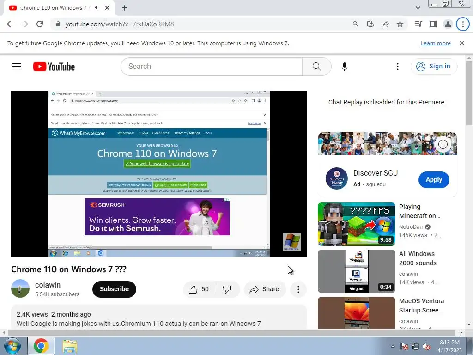This screenshot has height=355, width=473.
Task: Open the sgu.edu ad link text
Action: pos(376,184)
